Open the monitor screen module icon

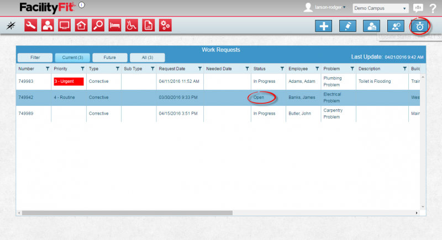point(64,25)
